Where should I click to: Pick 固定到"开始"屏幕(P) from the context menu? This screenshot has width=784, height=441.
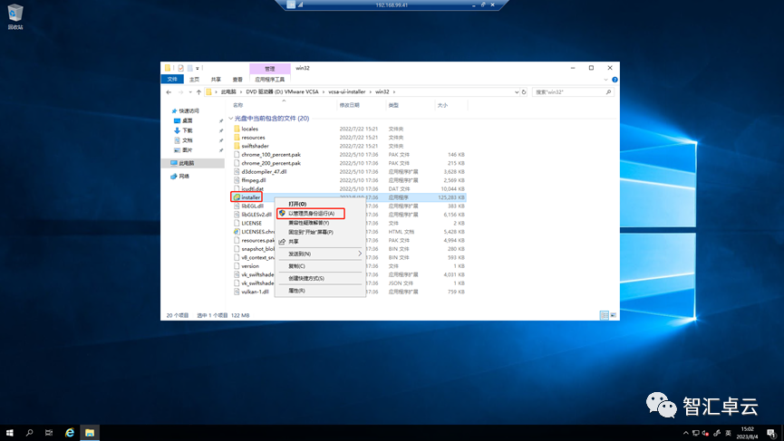pos(311,232)
